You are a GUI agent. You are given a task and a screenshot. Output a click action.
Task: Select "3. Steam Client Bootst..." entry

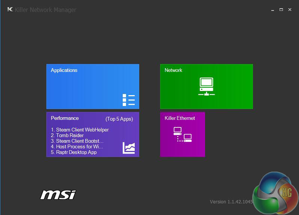(x=77, y=141)
